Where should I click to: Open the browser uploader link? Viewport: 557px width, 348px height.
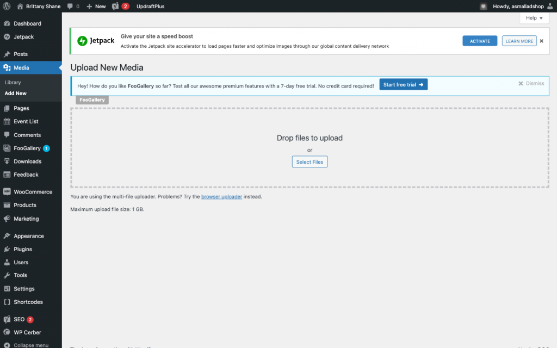pos(222,196)
